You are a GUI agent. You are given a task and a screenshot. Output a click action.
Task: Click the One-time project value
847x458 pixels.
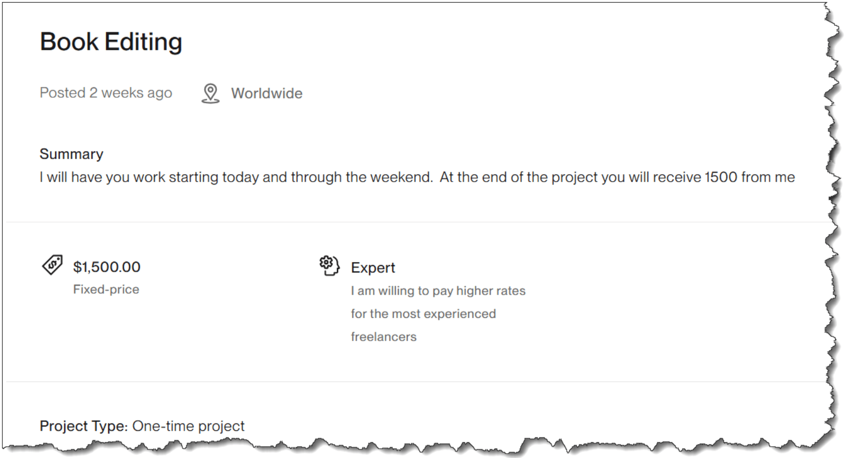click(188, 426)
